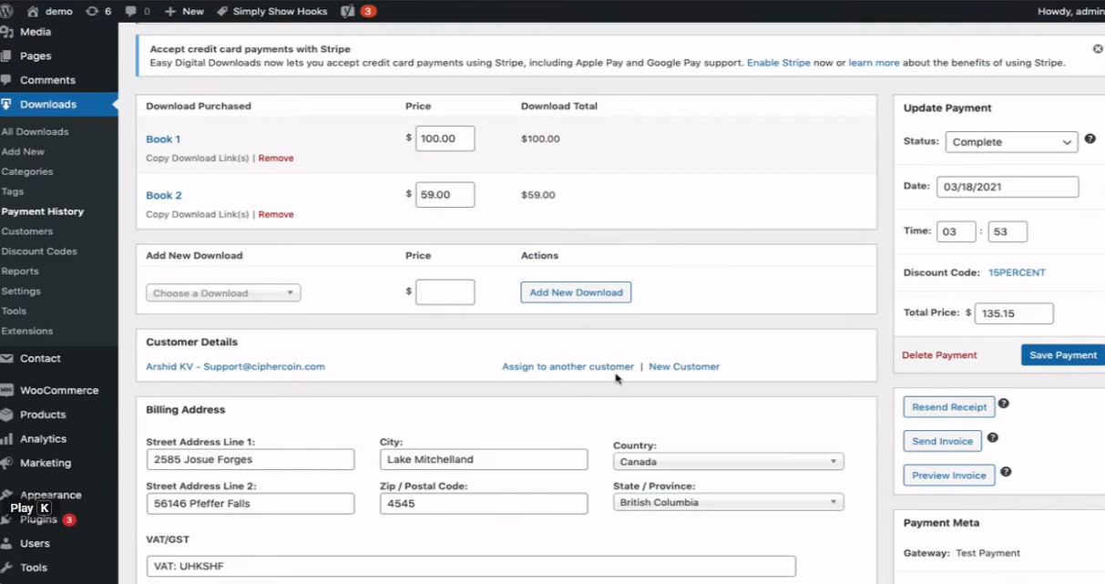Open the payment Status dropdown
Viewport: 1105px width, 584px height.
[1011, 142]
